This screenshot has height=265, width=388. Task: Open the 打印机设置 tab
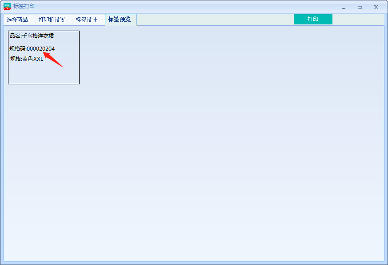(52, 20)
